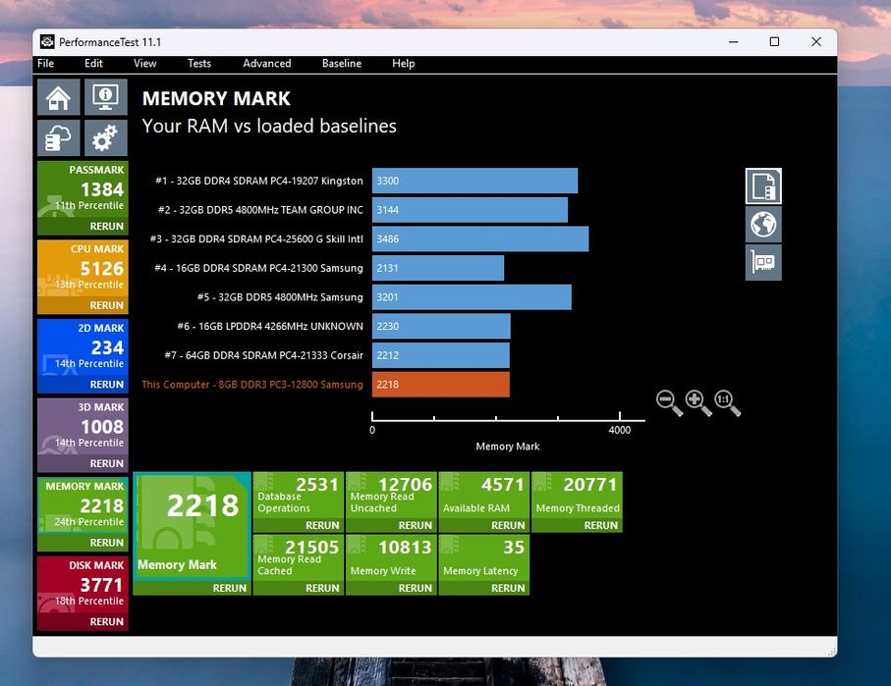The image size is (891, 686).
Task: Open the Home dashboard icon
Action: [59, 97]
